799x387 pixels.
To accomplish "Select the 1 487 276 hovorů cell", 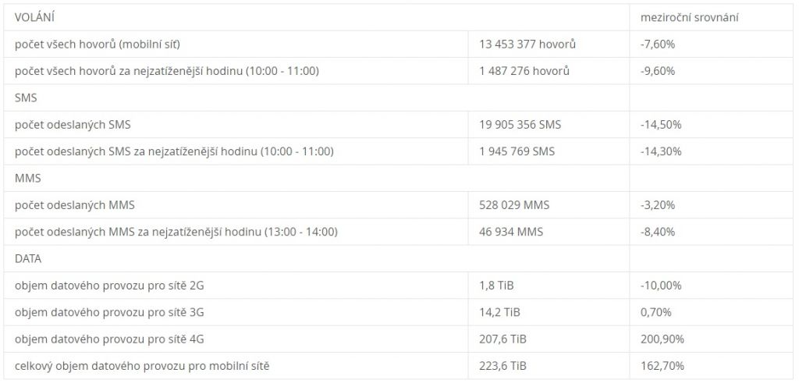I will pos(524,71).
